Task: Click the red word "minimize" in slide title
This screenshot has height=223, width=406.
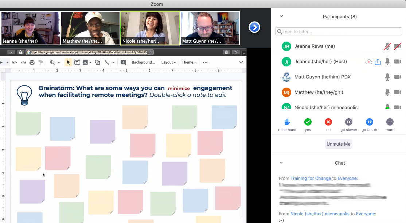Action: coord(179,88)
